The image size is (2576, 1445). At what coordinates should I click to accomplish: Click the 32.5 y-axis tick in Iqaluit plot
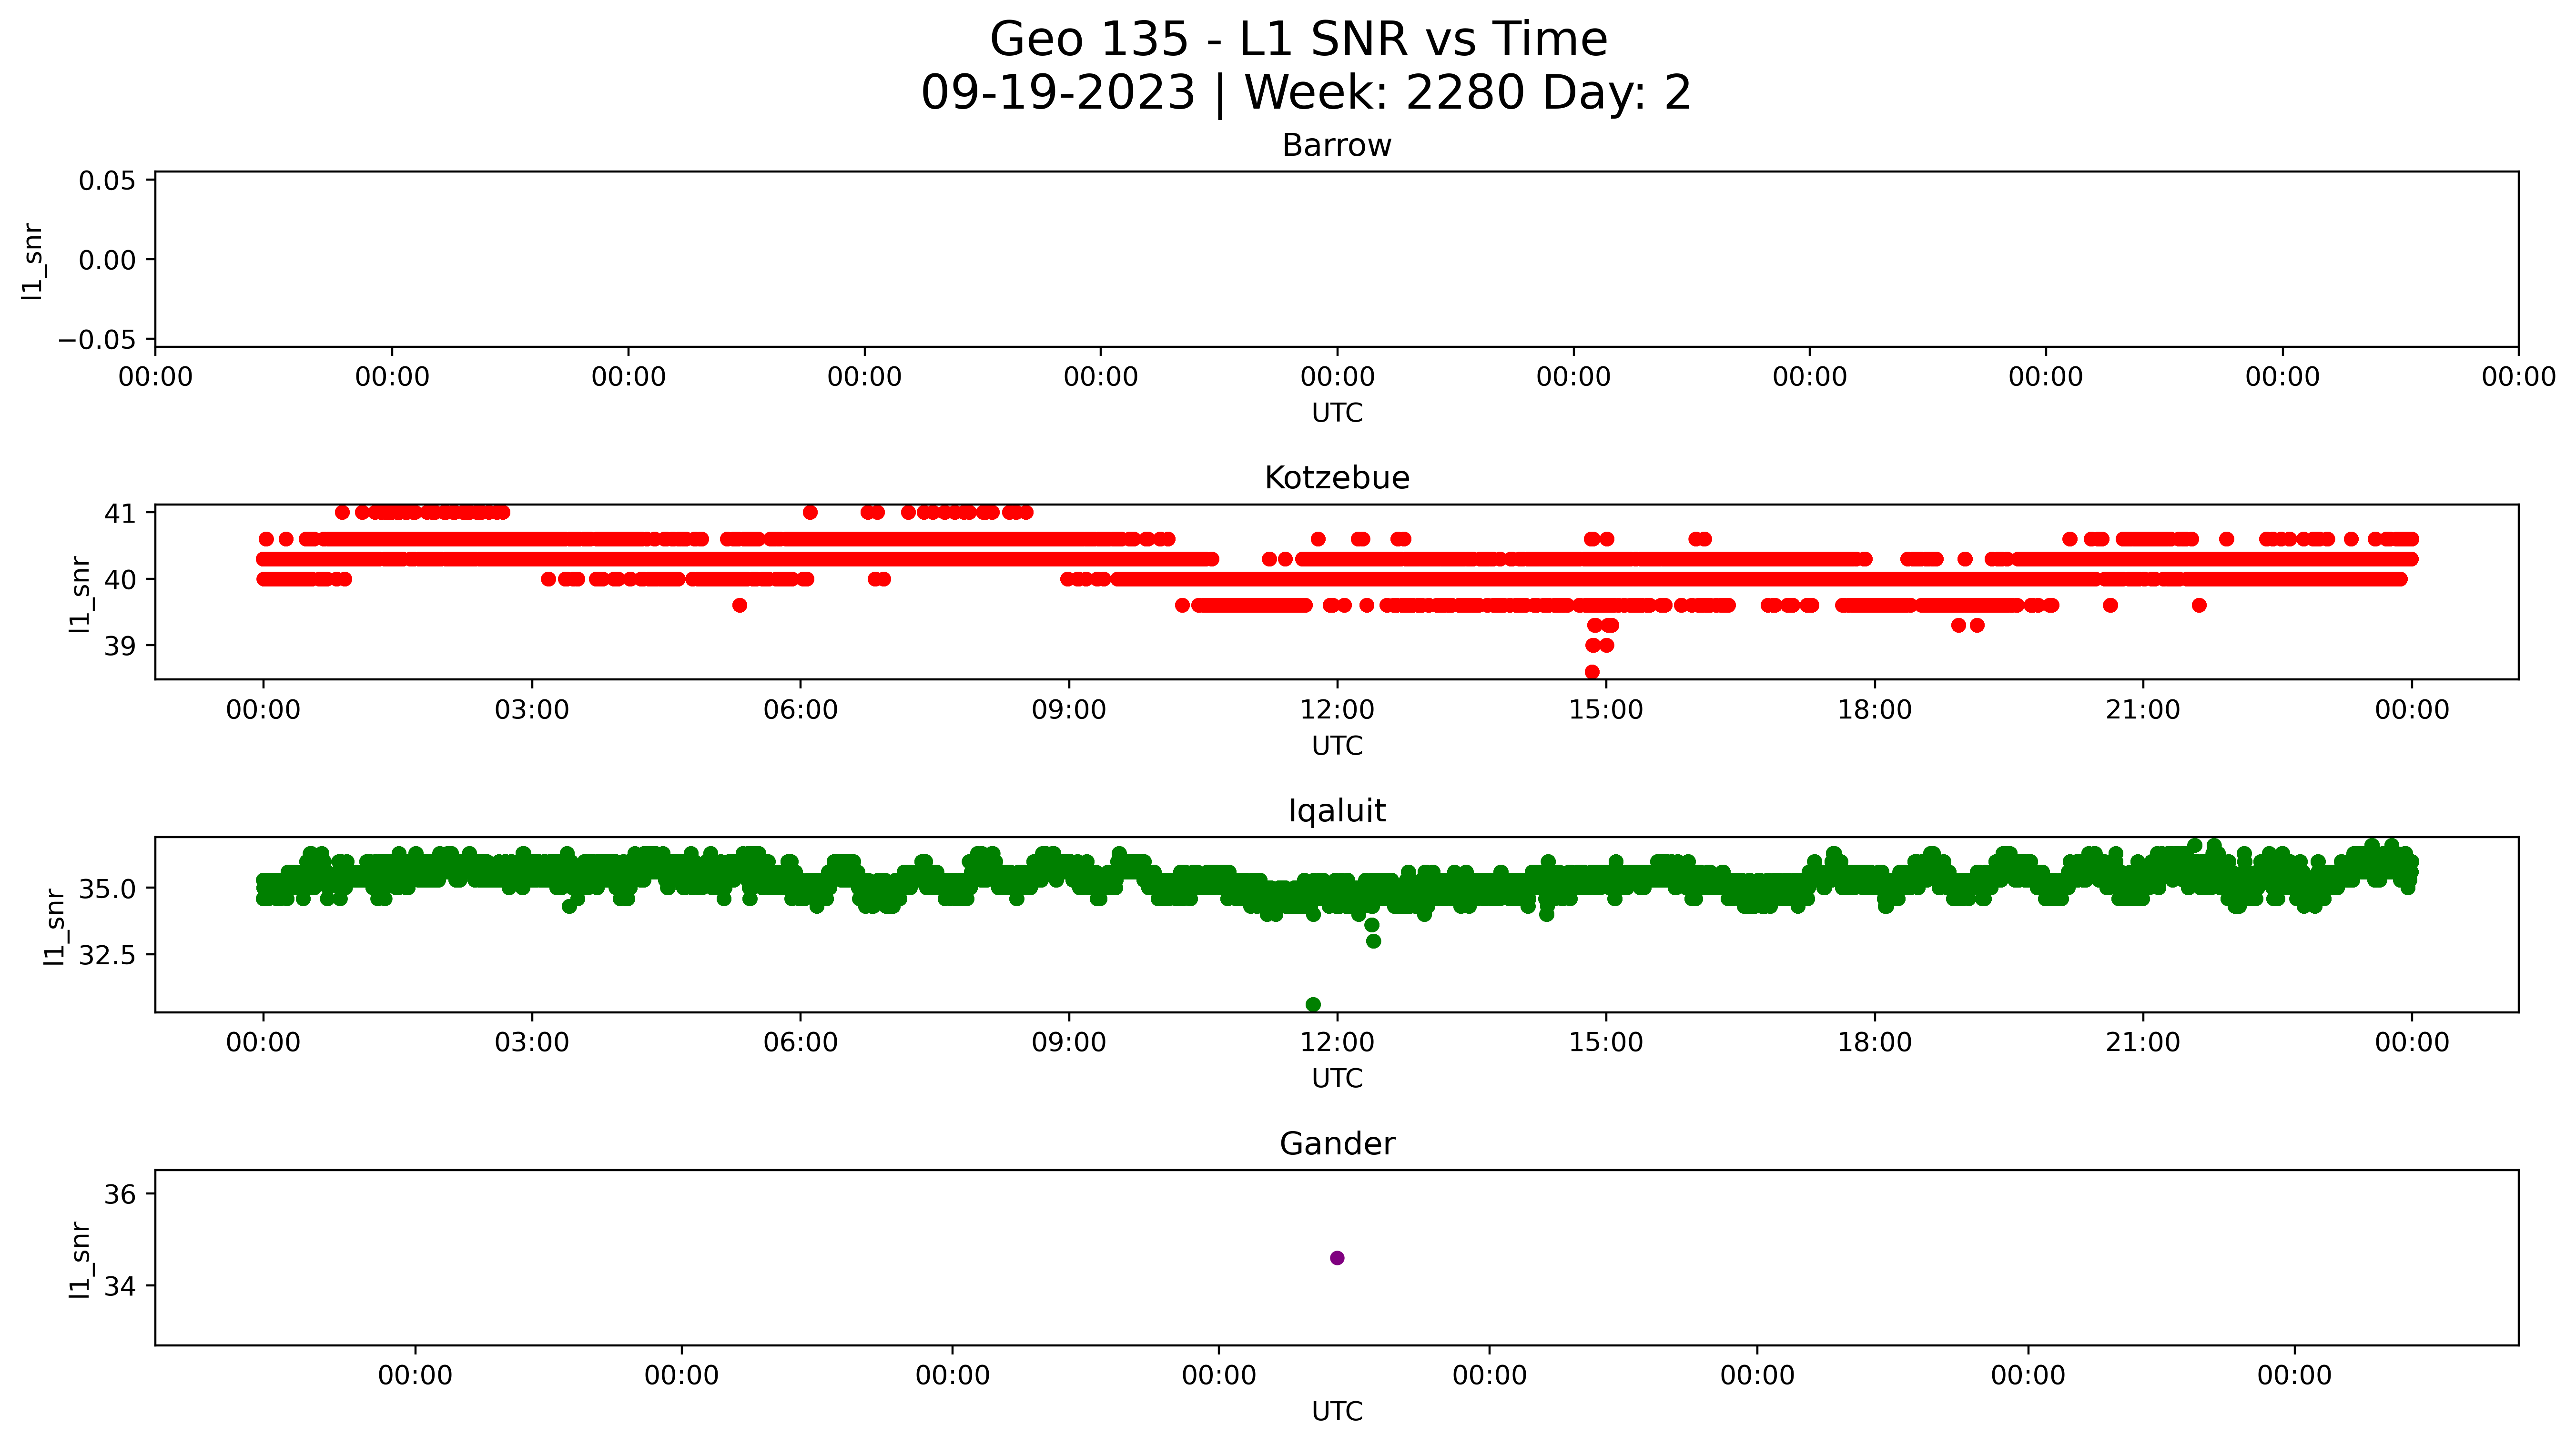click(107, 955)
